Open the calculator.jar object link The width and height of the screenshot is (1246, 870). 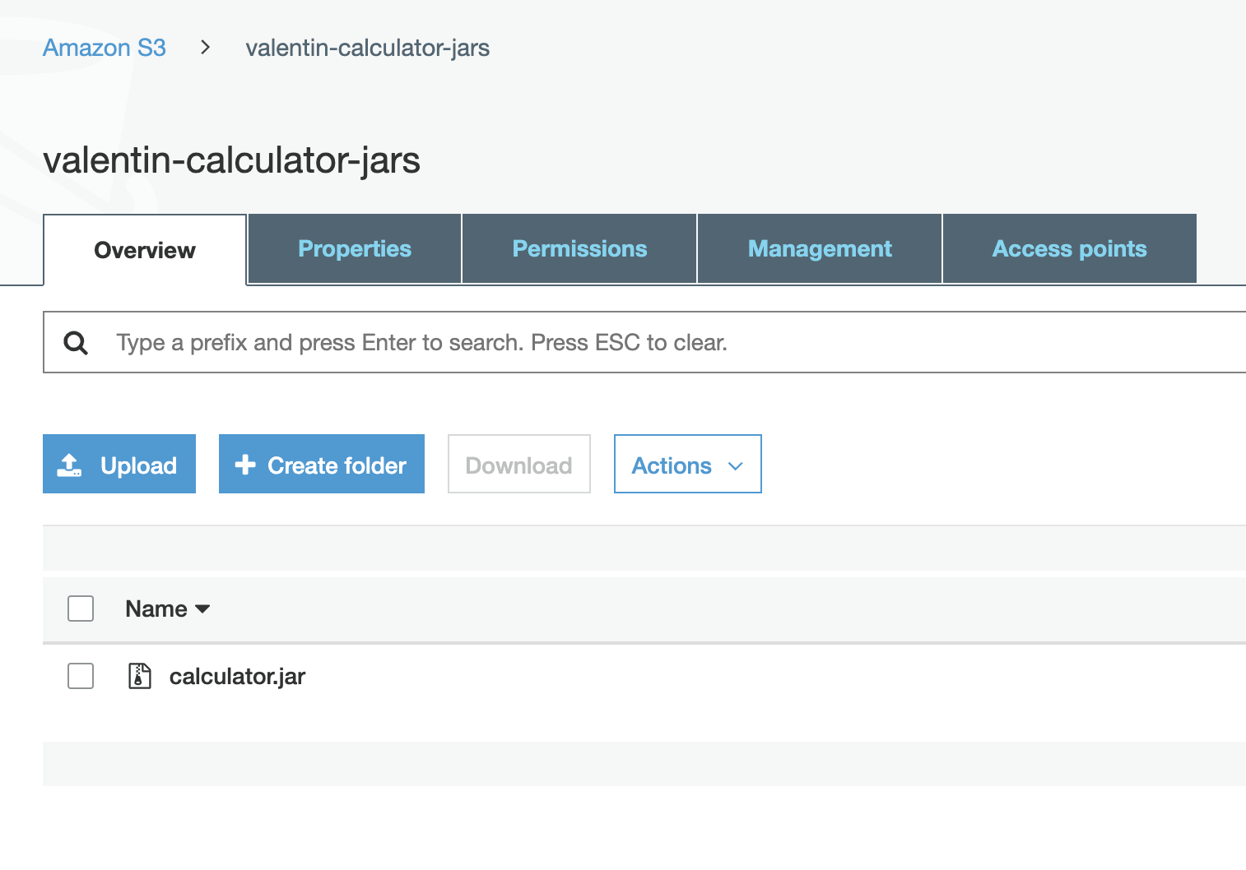coord(237,676)
